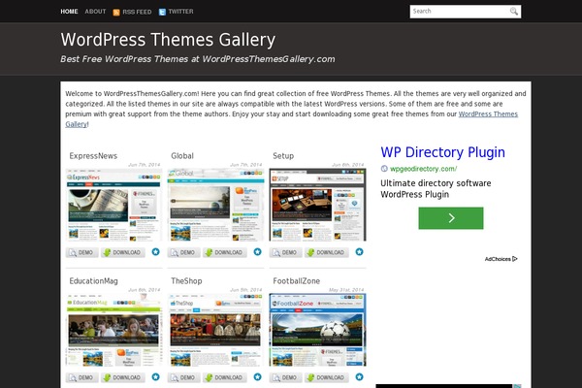View the Setup theme thumbnail

tap(318, 205)
